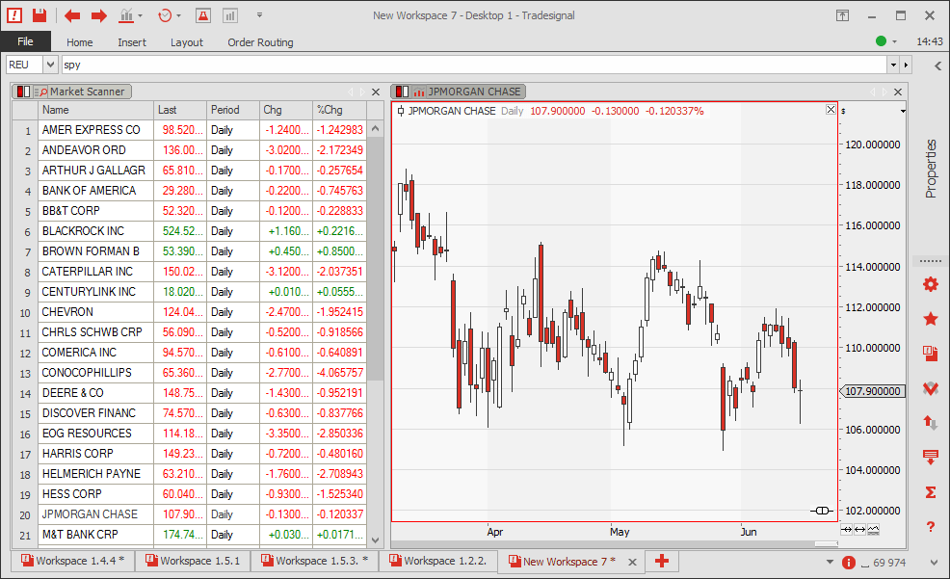
Task: Toggle ribbon display with the titlebar up-arrow icon
Action: pyautogui.click(x=842, y=15)
